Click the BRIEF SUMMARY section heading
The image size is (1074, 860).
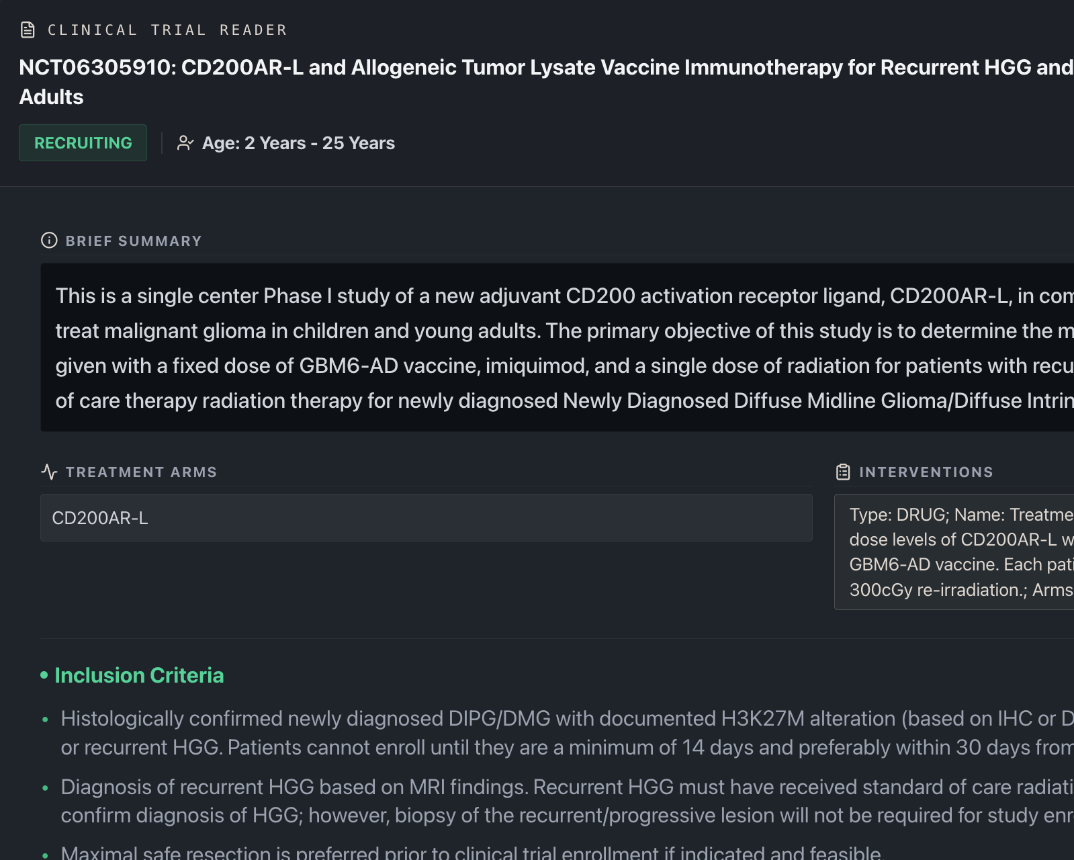click(x=134, y=241)
